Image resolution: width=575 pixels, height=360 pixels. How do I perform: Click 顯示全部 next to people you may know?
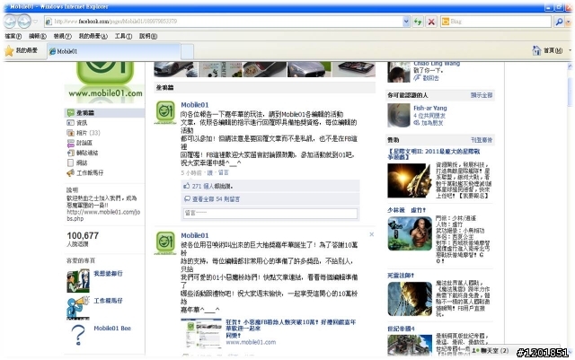point(482,95)
